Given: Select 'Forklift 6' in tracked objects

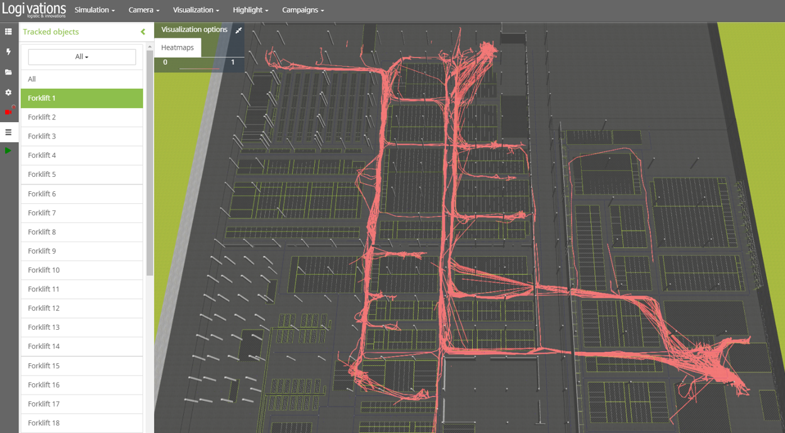Looking at the screenshot, I should click(82, 194).
